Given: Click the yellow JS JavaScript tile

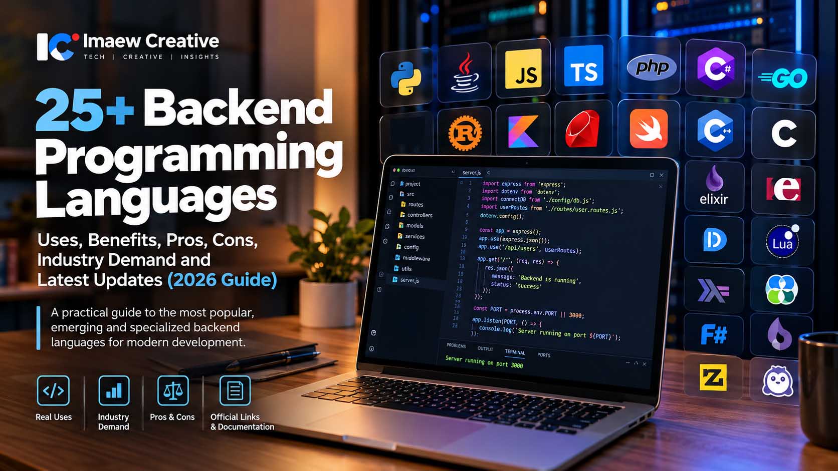Looking at the screenshot, I should click(523, 69).
